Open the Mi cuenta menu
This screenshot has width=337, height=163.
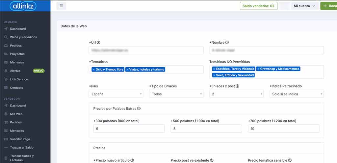coord(304,6)
